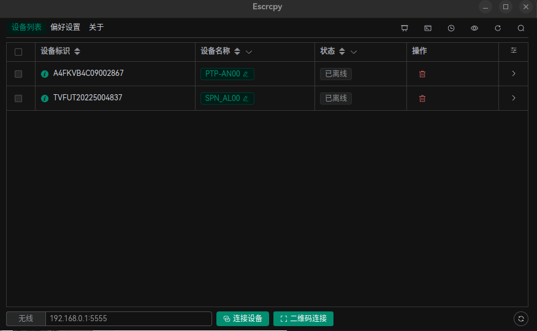Screen dimensions: 537x331
Task: Click device ID text A4FKVB4C09002867
Action: point(88,73)
